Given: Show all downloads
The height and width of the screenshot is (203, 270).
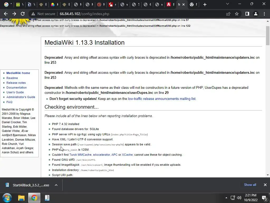Looking at the screenshot, I should pos(250,185).
